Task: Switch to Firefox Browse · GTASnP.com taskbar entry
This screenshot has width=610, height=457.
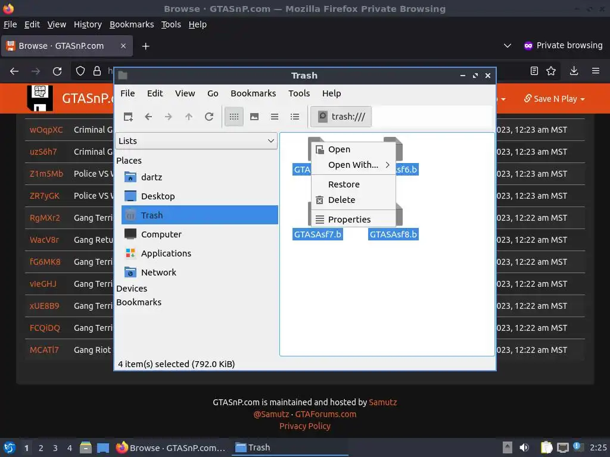Action: coord(171,447)
